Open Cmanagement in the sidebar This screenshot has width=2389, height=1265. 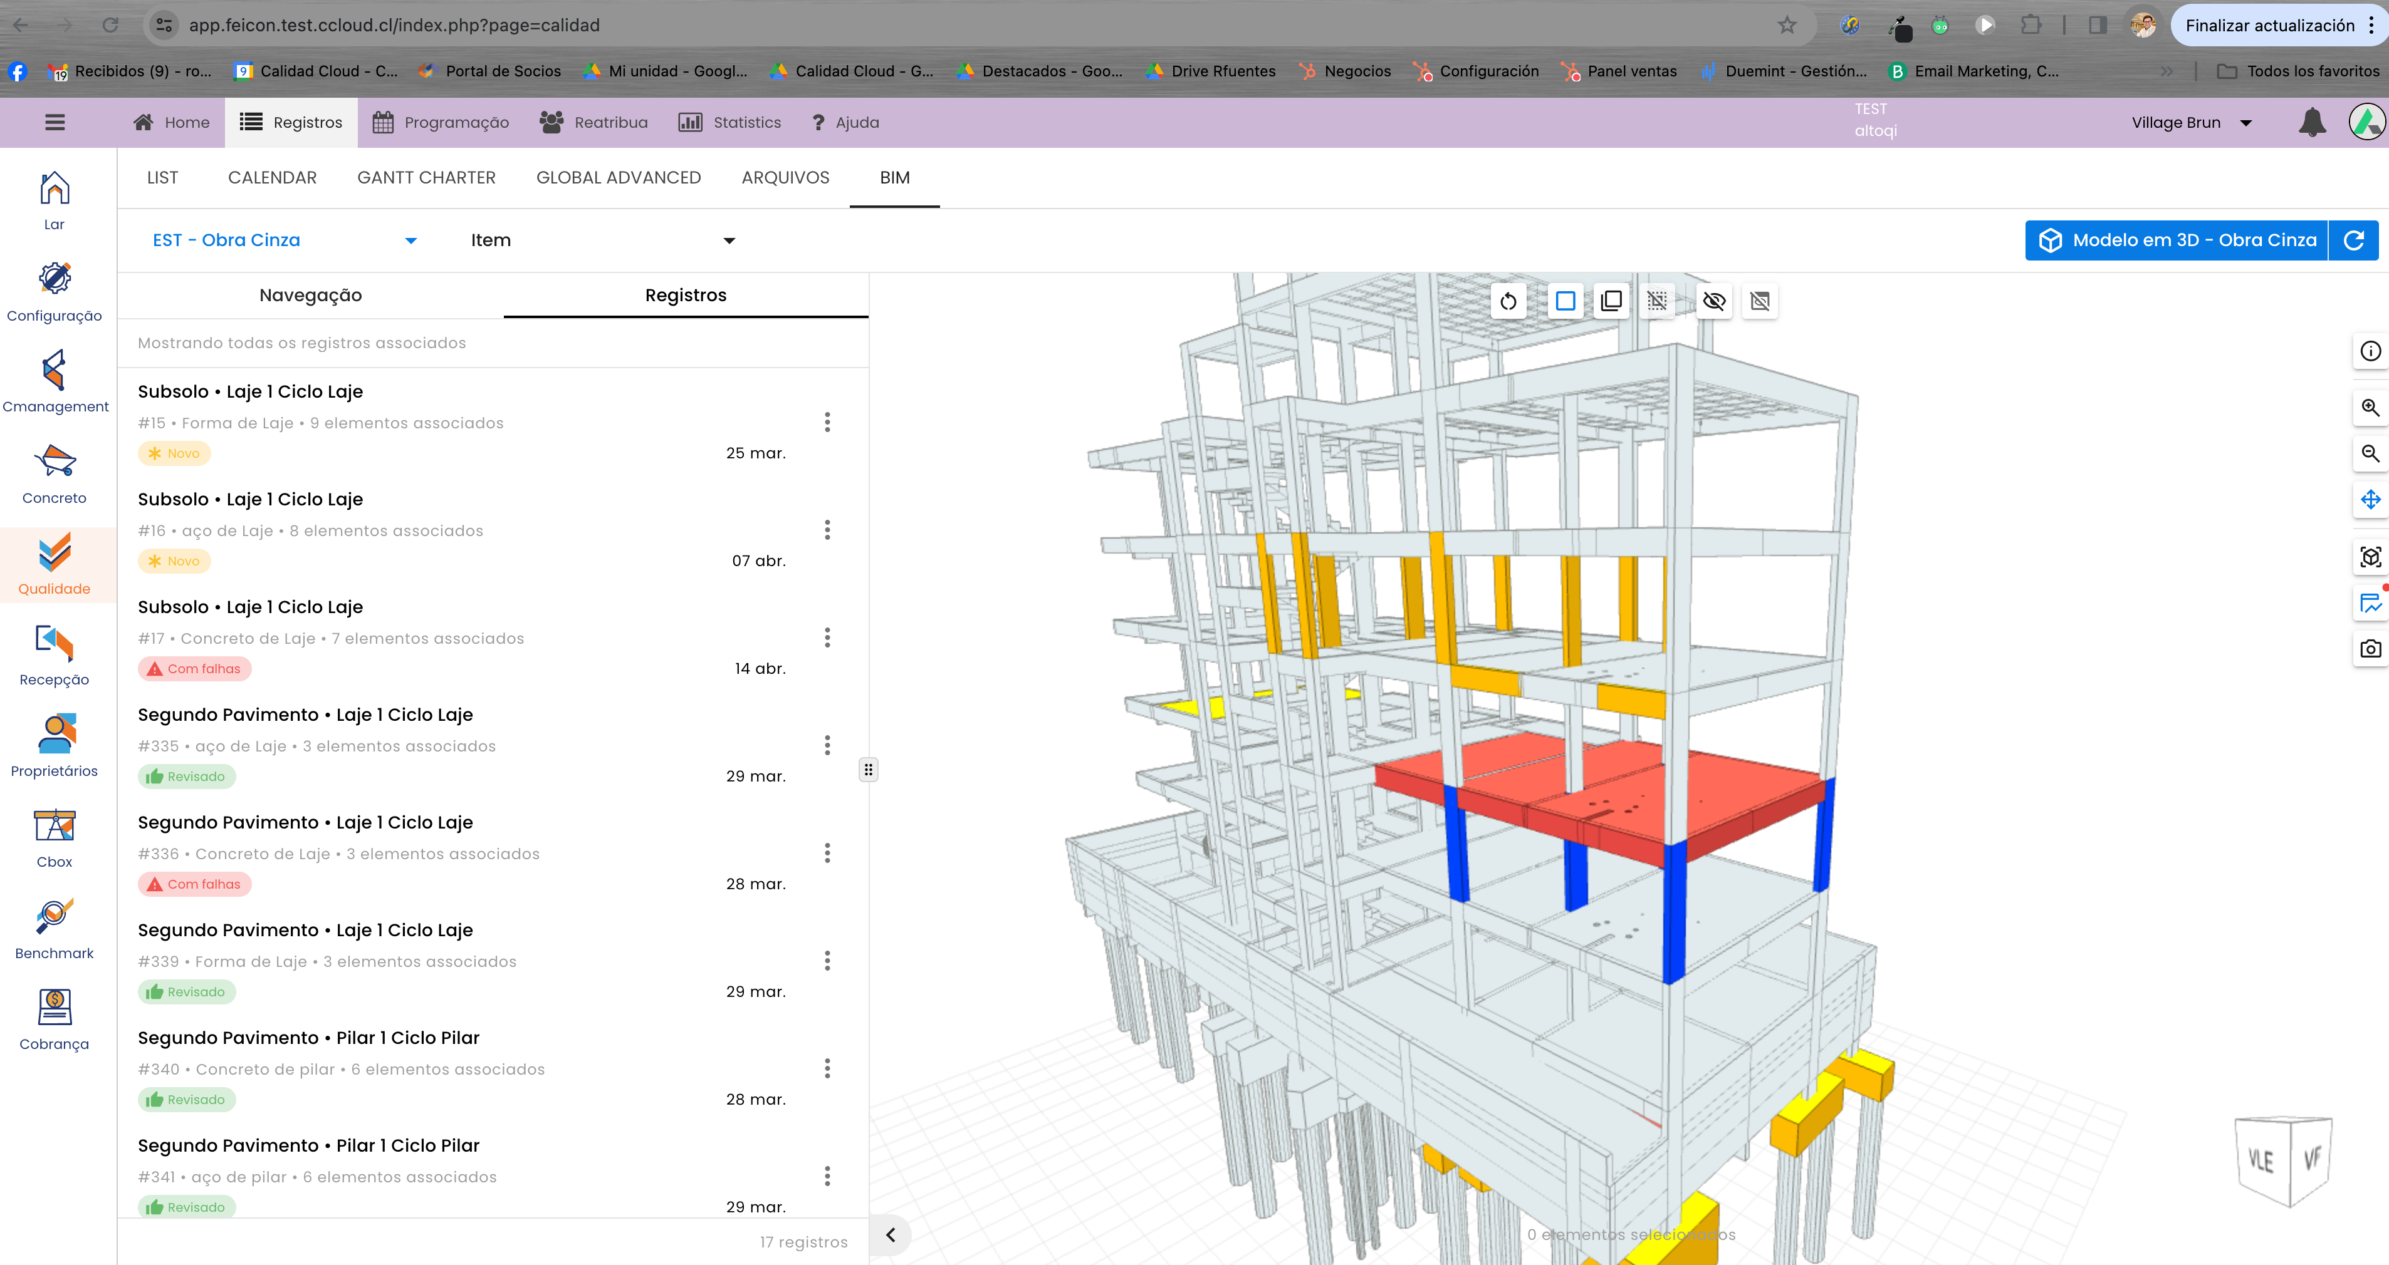[55, 383]
